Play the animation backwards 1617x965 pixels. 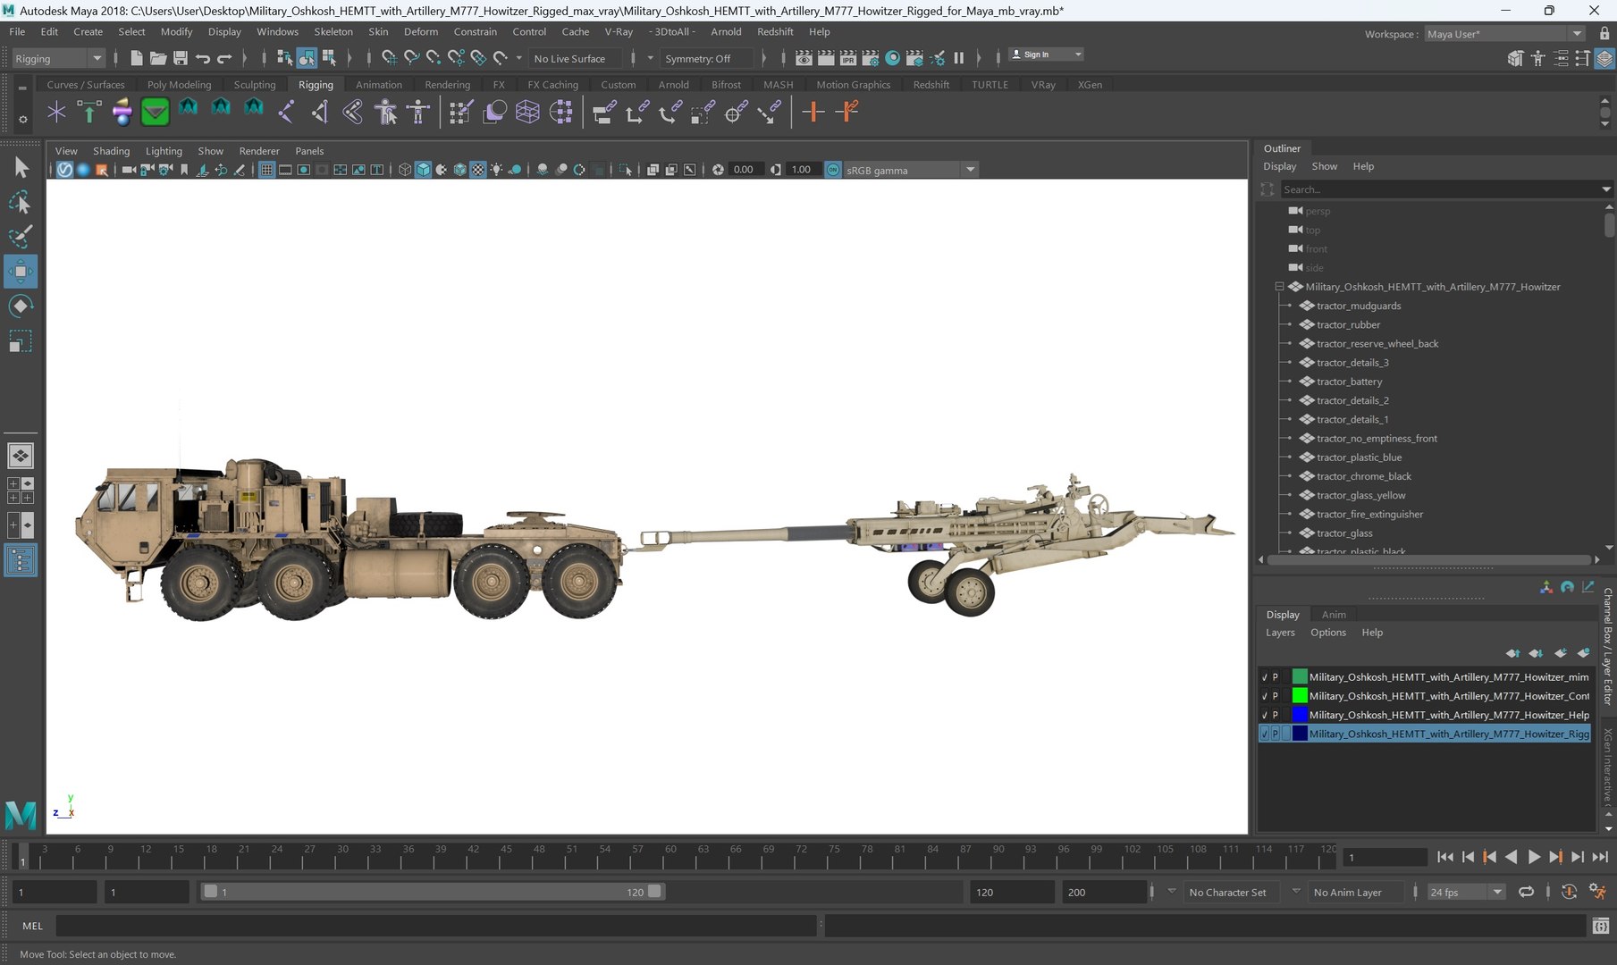coord(1511,857)
